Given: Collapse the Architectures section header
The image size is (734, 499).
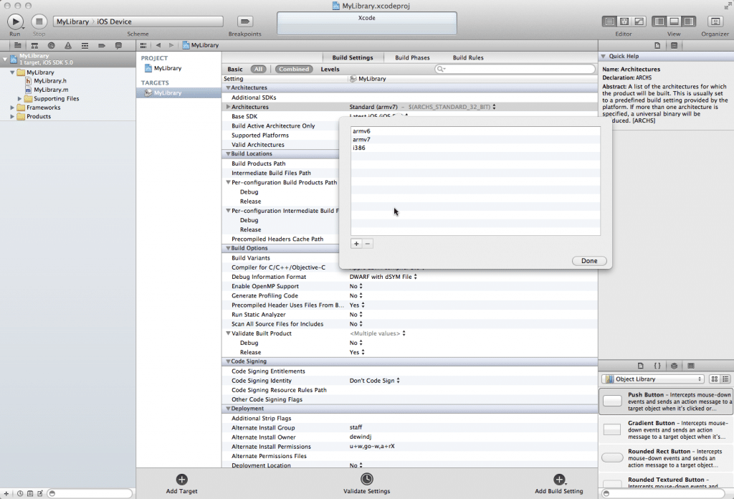Looking at the screenshot, I should (x=228, y=87).
